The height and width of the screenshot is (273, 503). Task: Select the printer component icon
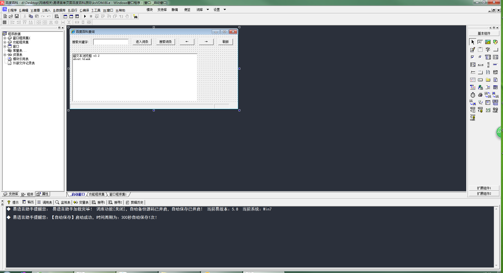(480, 95)
